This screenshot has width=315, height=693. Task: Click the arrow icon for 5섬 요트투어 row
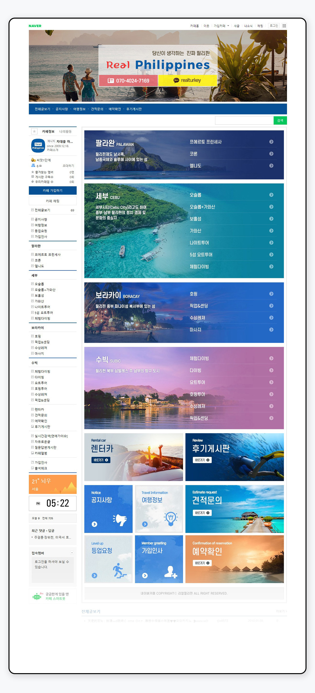tap(271, 255)
